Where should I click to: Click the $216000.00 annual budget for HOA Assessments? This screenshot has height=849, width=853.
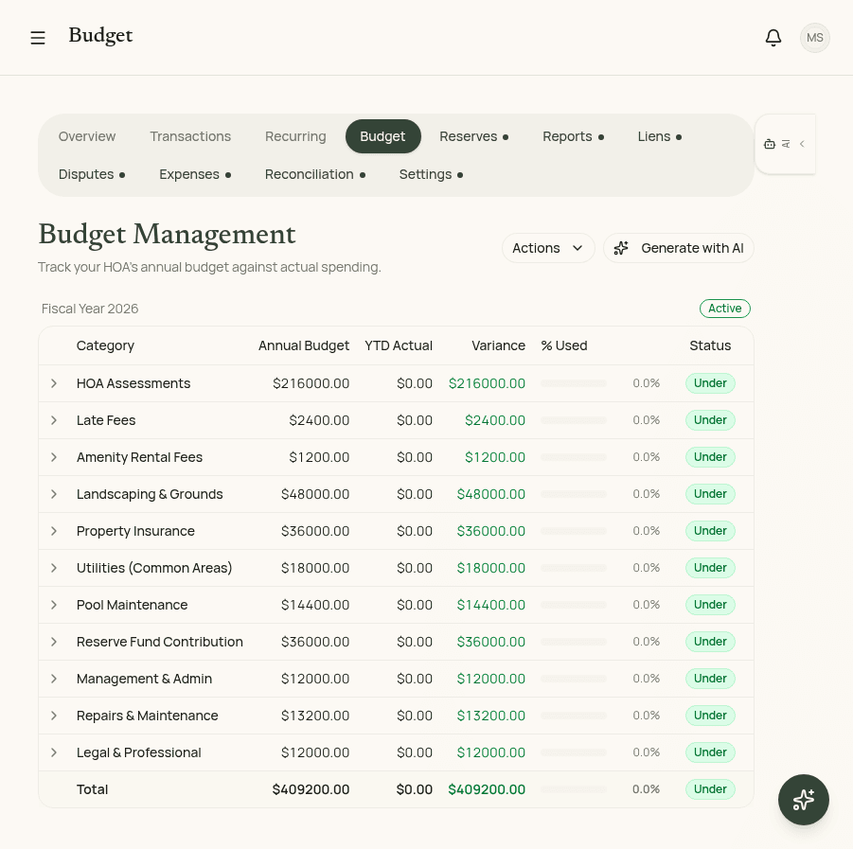311,383
